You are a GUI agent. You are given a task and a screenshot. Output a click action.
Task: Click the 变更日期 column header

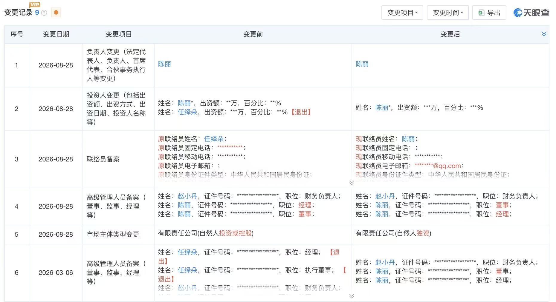56,34
